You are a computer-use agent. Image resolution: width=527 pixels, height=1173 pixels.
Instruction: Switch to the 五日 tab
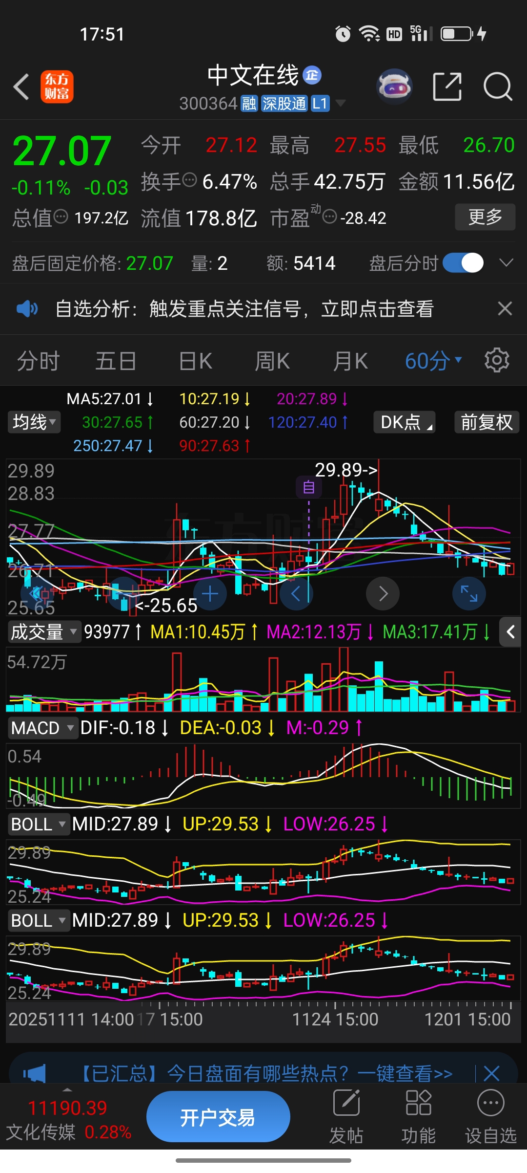116,361
